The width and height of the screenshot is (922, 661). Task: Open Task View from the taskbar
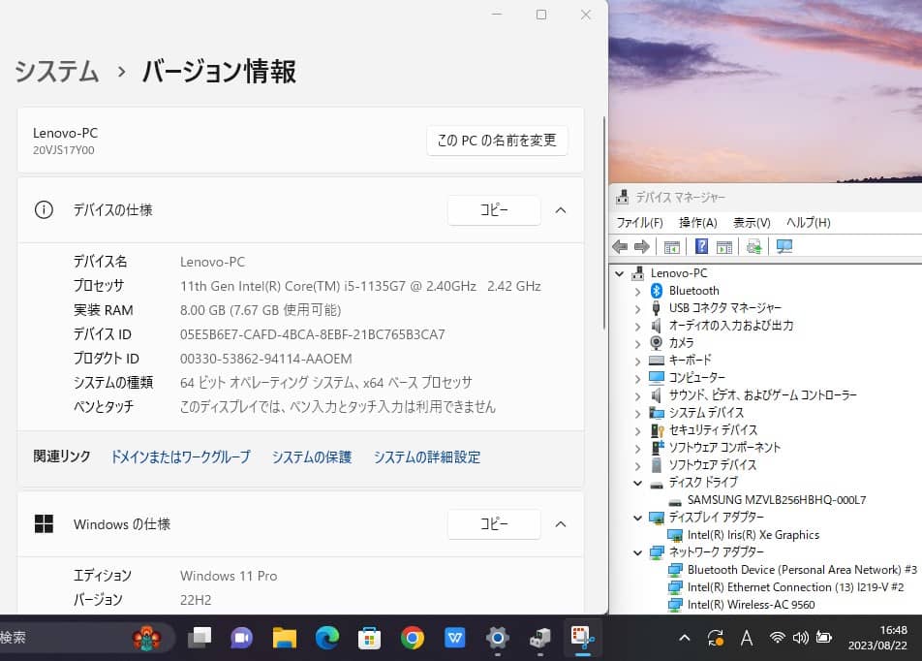coord(200,638)
